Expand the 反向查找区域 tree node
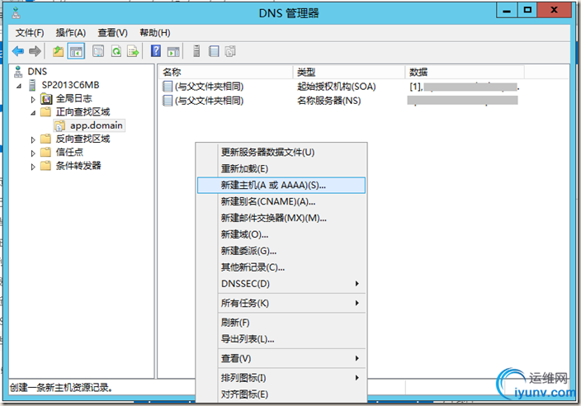The height and width of the screenshot is (406, 581). coord(33,139)
